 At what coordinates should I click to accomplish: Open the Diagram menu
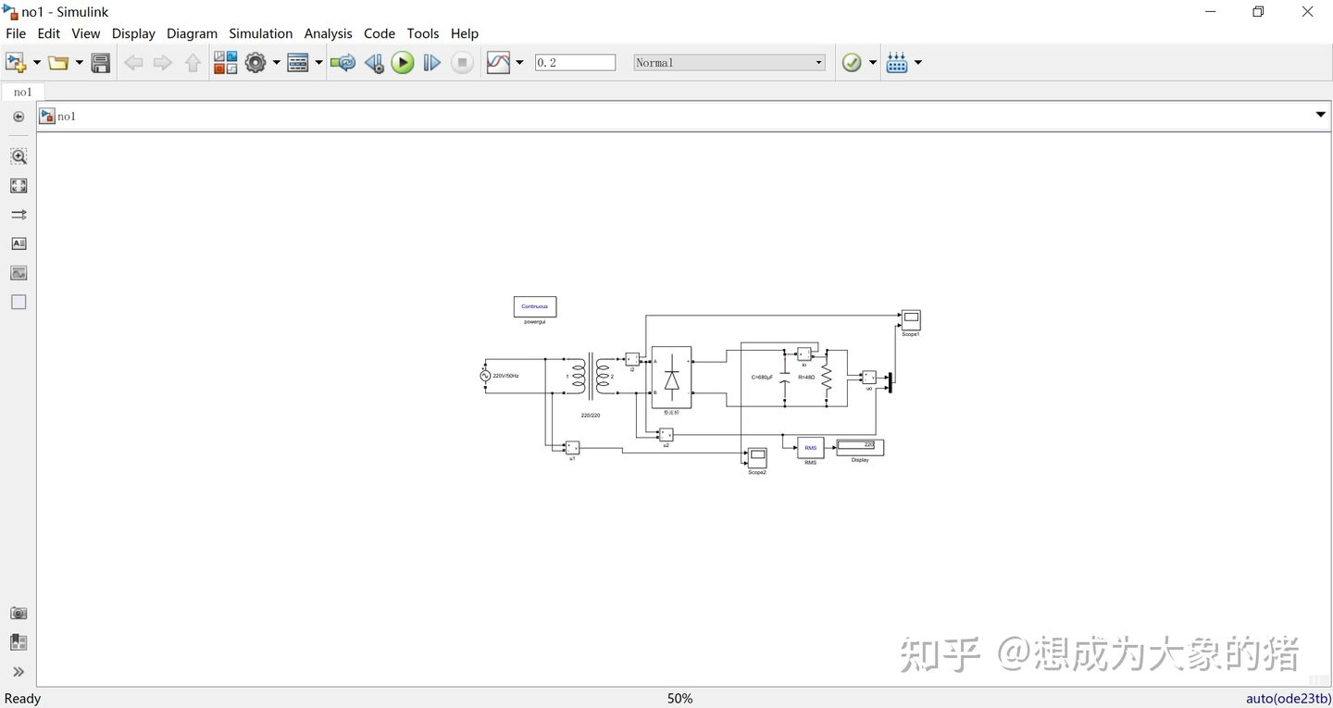[x=192, y=33]
